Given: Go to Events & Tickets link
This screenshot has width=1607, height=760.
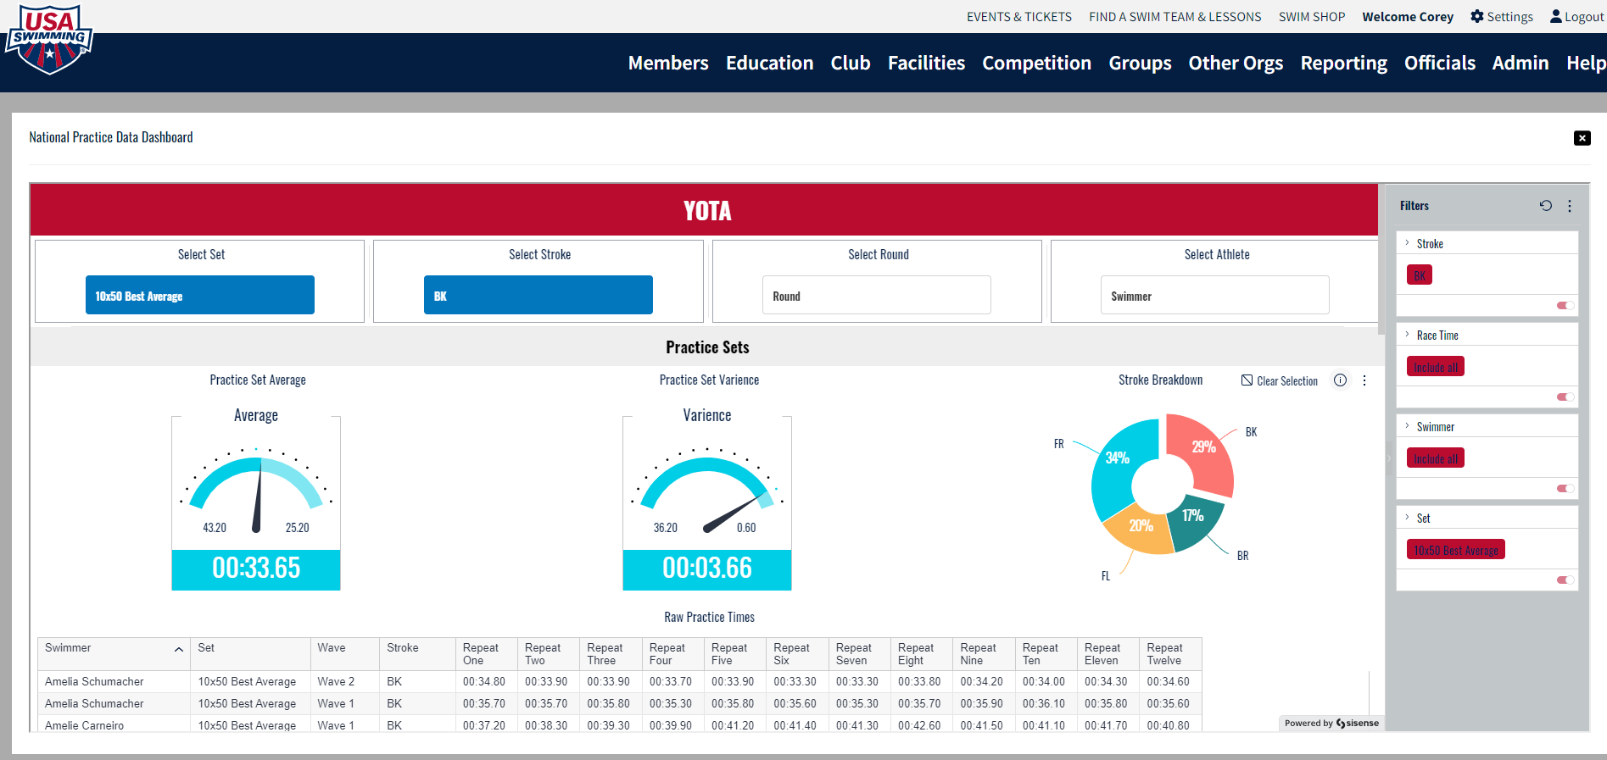Looking at the screenshot, I should point(1019,17).
